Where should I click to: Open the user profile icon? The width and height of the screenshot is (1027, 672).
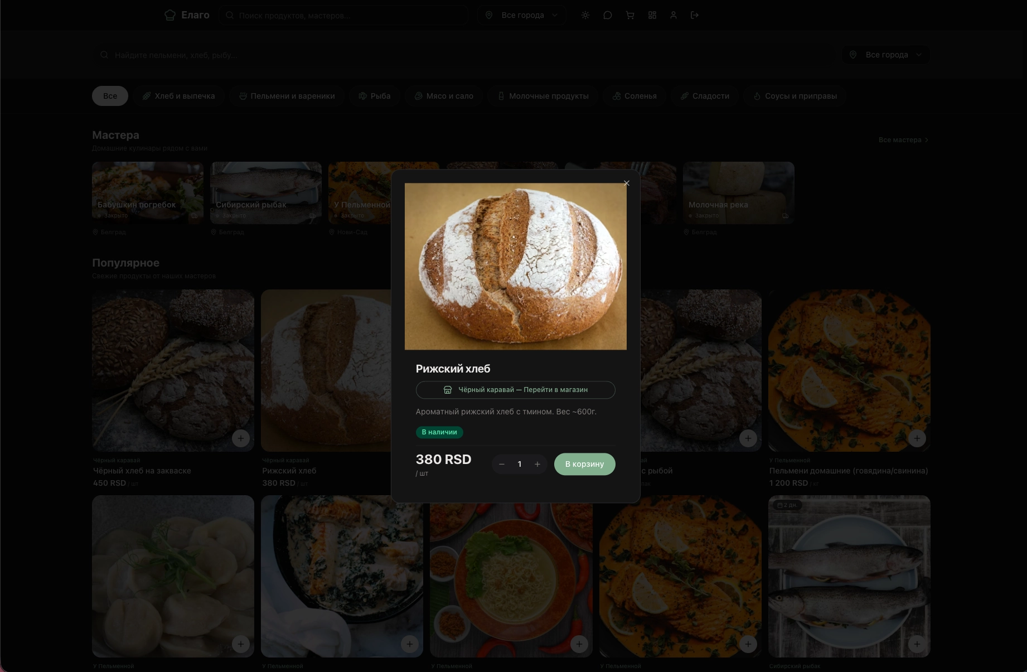pyautogui.click(x=674, y=15)
